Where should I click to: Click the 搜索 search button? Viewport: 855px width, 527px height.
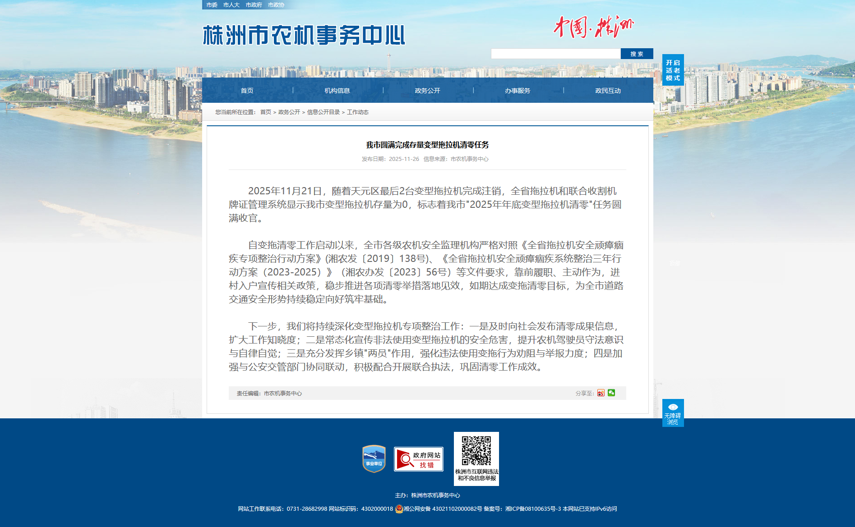[x=637, y=54]
